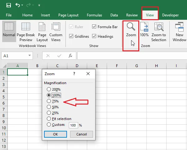Switch to the Data tab

(114, 15)
